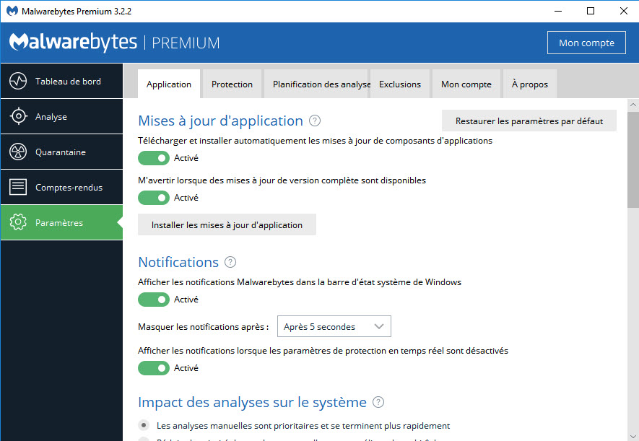This screenshot has height=441, width=639.
Task: Click the Quarantaine radiation icon
Action: coord(18,152)
